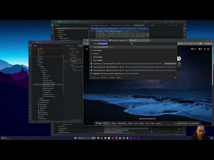Click the Personalizar button on MSN bar
This screenshot has width=214, height=160.
coord(194,123)
